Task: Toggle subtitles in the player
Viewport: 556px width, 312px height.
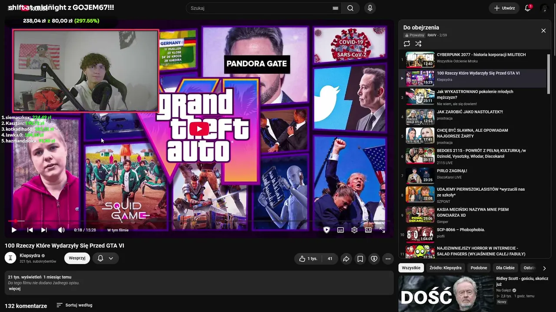Action: [341, 230]
